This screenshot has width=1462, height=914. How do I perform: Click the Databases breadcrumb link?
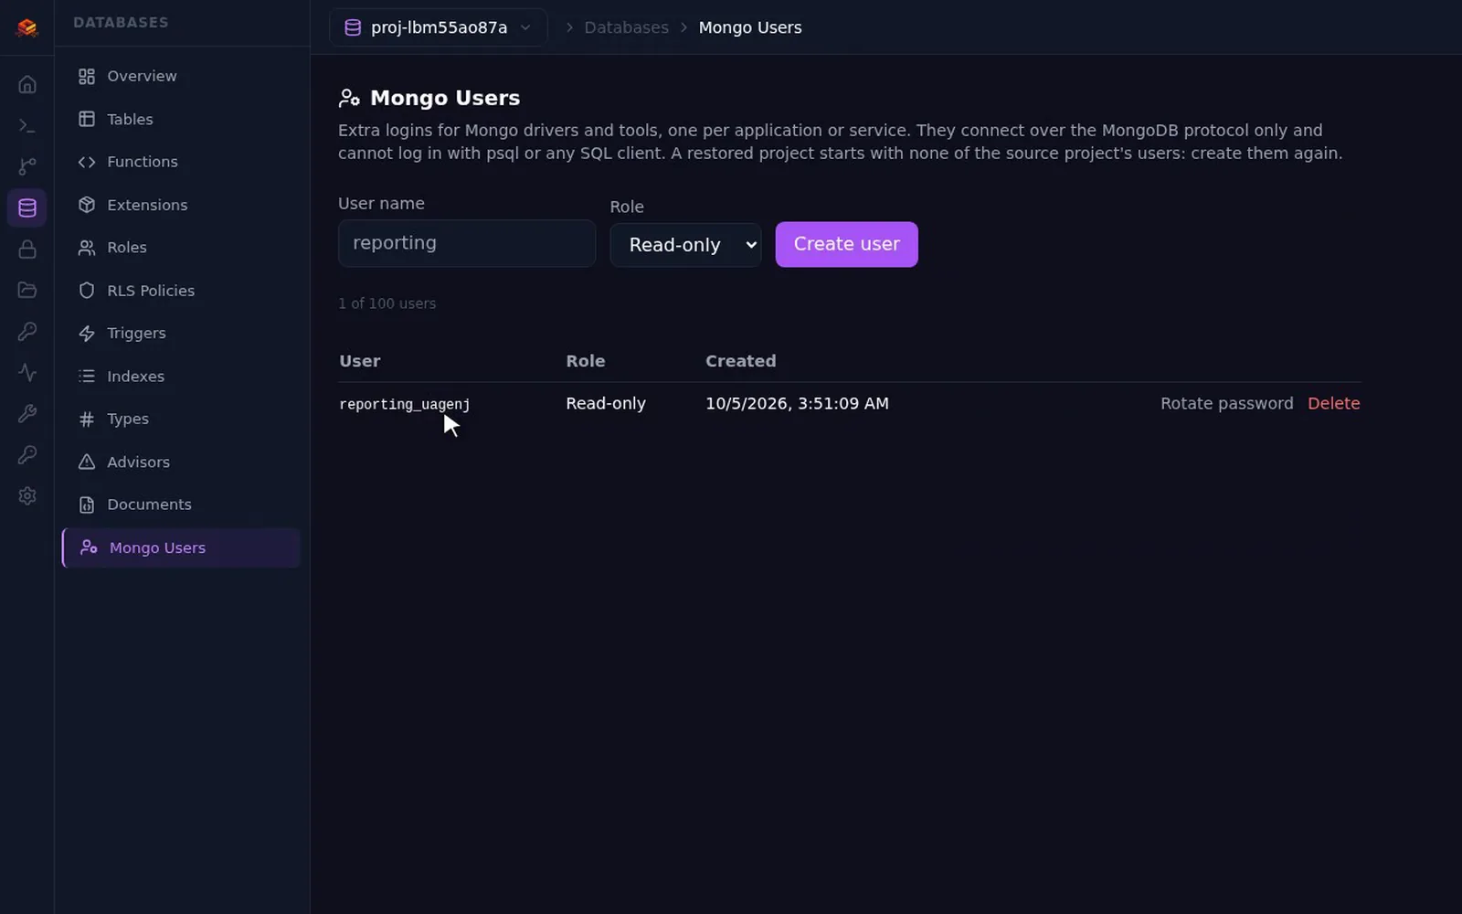tap(627, 27)
